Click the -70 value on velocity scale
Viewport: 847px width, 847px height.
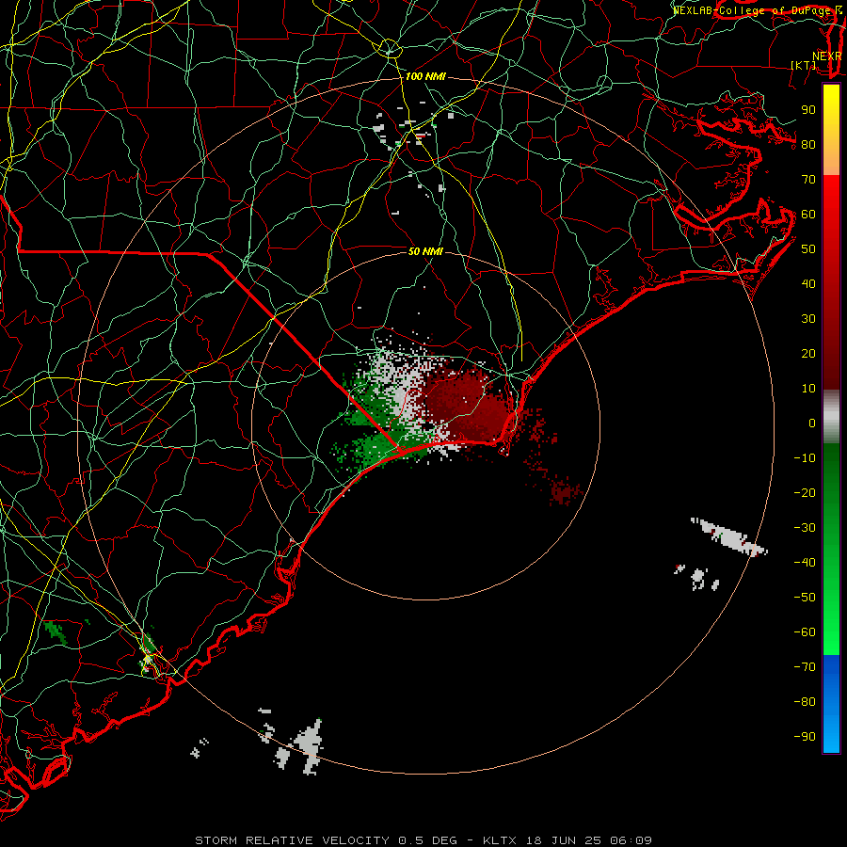pos(805,666)
